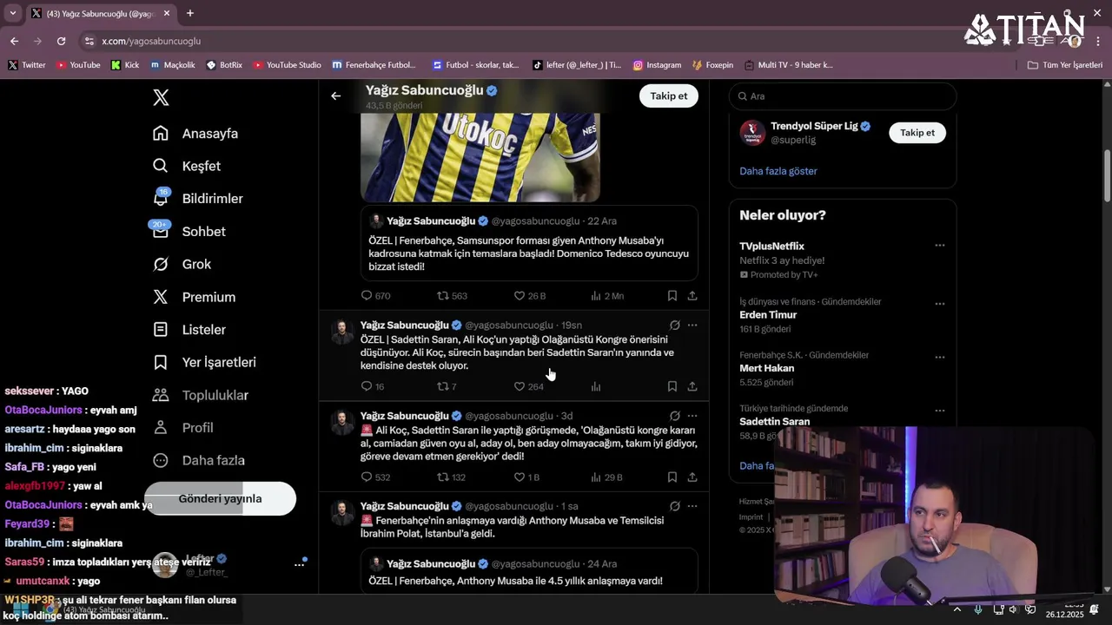Follow Yağız Sabuncuoğlu with Takip et

click(668, 95)
